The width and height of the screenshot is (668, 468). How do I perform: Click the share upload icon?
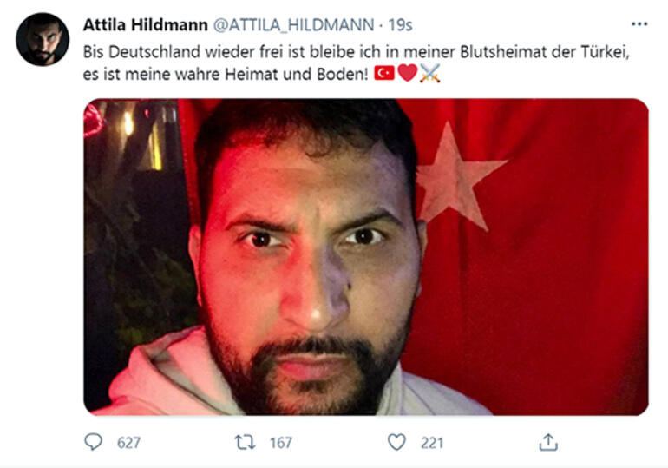click(548, 442)
